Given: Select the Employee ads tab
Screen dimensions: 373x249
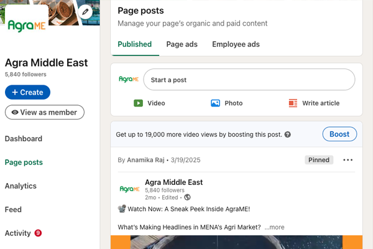Looking at the screenshot, I should pos(236,44).
